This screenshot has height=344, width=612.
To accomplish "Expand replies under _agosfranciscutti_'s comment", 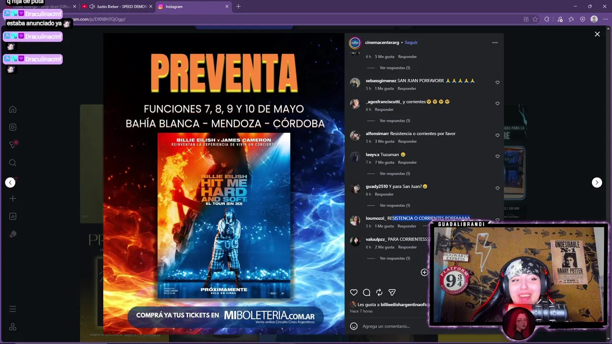I will tap(395, 121).
